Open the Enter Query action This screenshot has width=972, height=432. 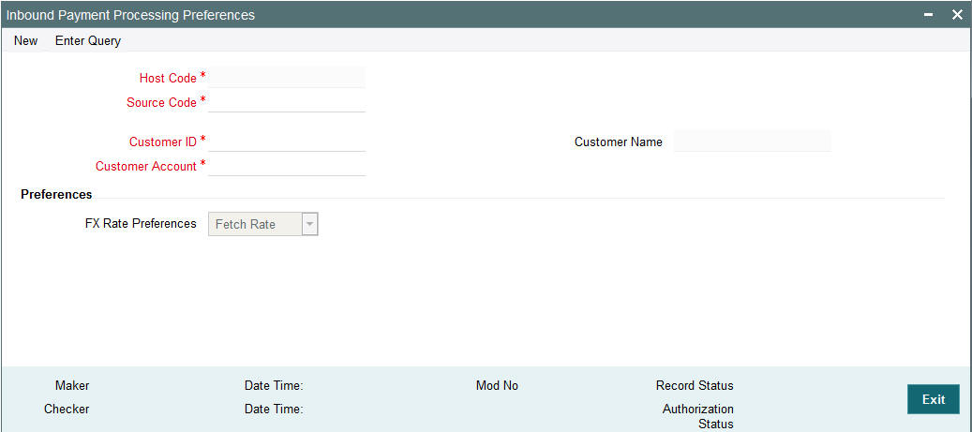tap(88, 41)
